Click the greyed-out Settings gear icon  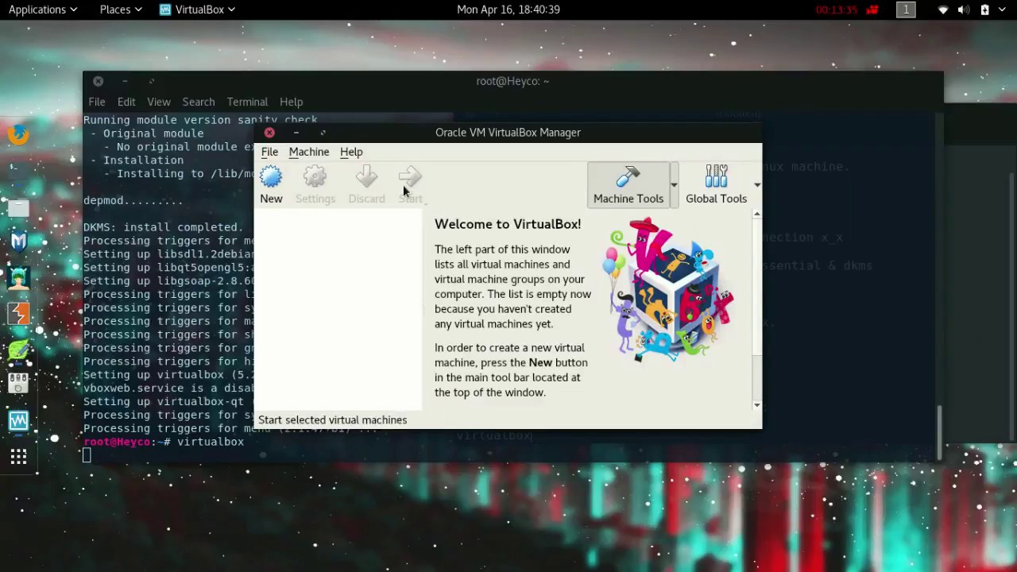pyautogui.click(x=315, y=177)
